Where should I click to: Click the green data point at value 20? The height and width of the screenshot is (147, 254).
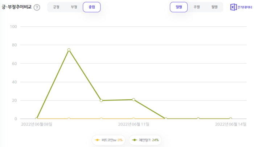point(101,100)
